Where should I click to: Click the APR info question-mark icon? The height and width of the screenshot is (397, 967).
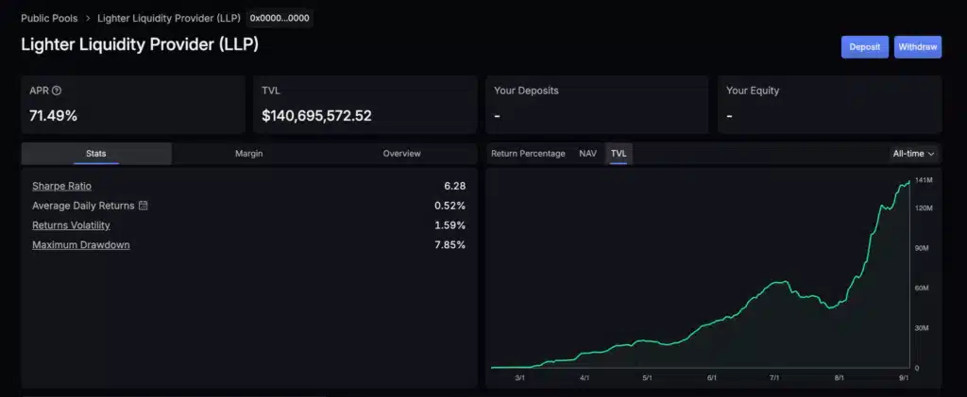(x=57, y=91)
